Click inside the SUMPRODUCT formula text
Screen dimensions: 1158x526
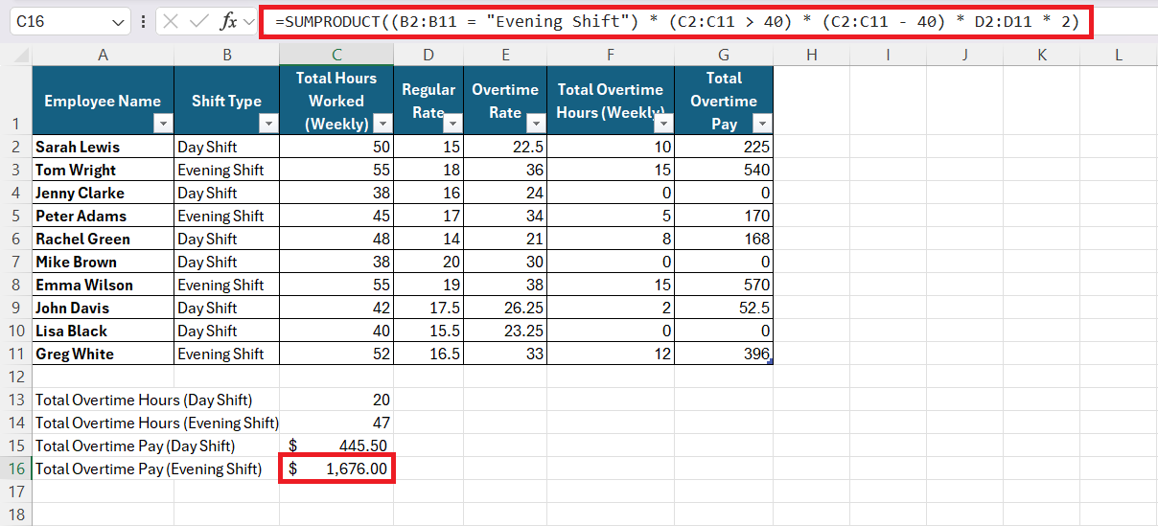(677, 21)
